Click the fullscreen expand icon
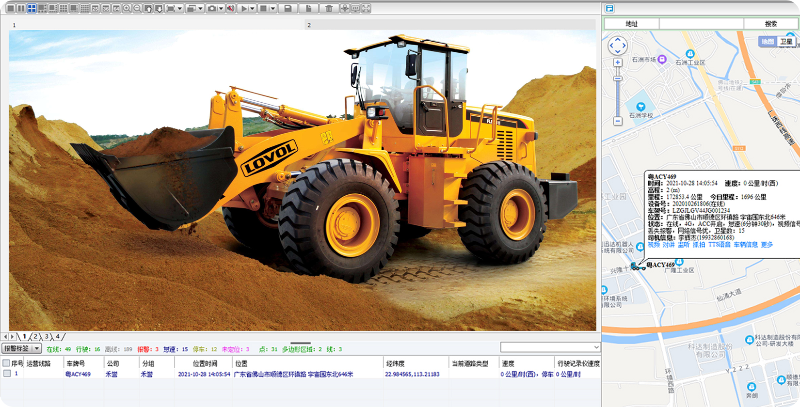The image size is (800, 407). 366,8
